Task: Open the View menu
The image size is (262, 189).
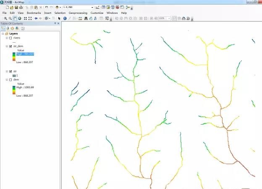Action: click(21, 13)
